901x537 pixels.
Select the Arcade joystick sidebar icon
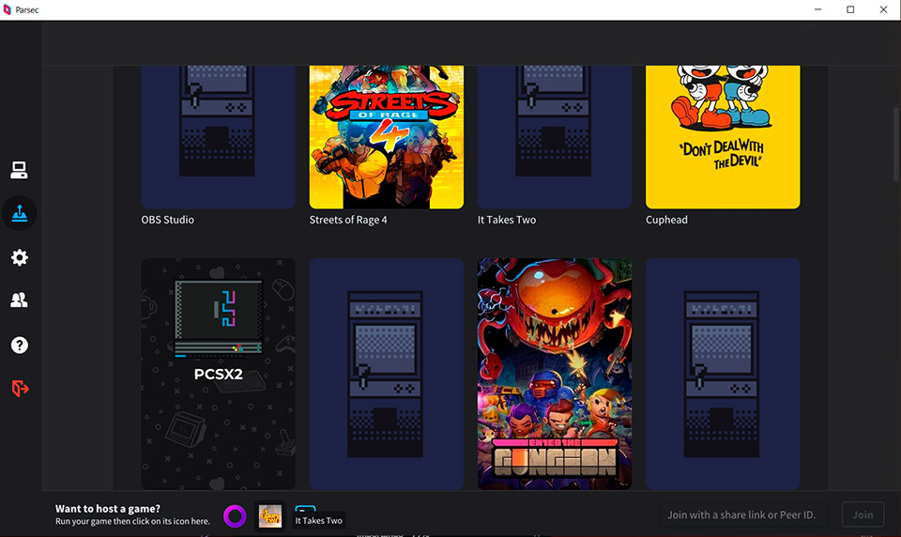tap(20, 213)
